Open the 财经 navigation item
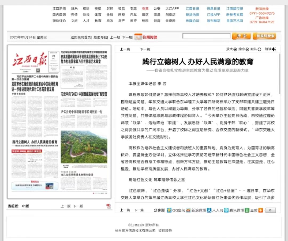 tap(110, 9)
